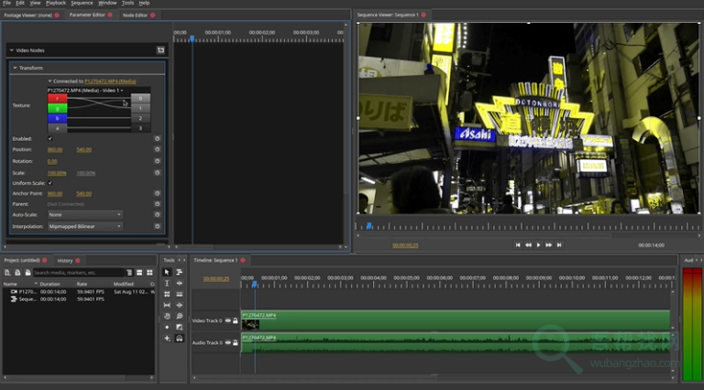Switch to the Node Editor tab
This screenshot has width=704, height=390.
point(133,16)
